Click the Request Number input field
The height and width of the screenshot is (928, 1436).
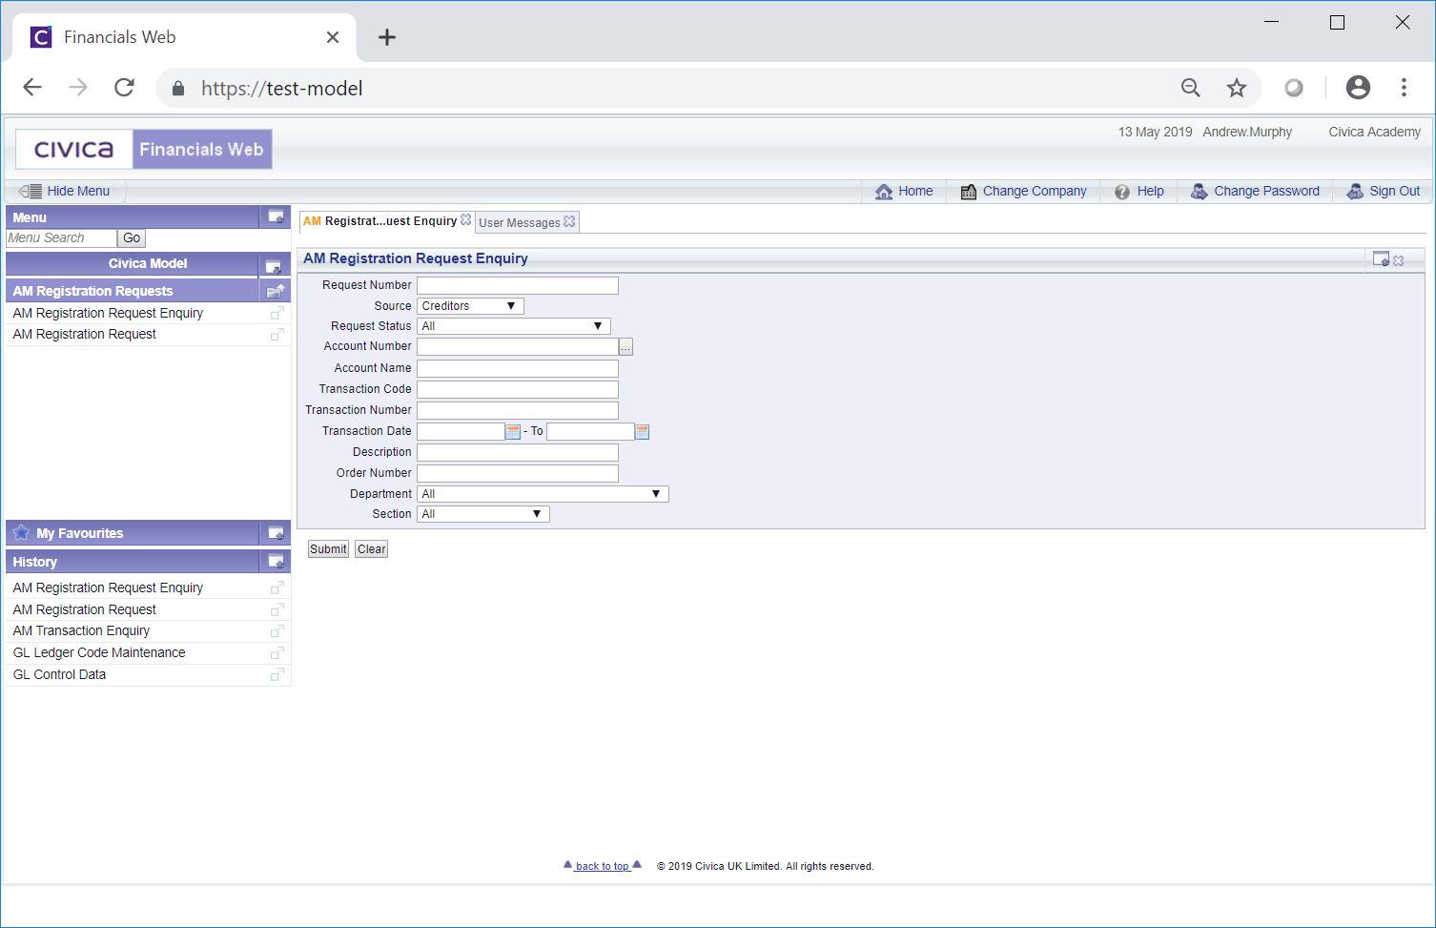[x=518, y=285]
